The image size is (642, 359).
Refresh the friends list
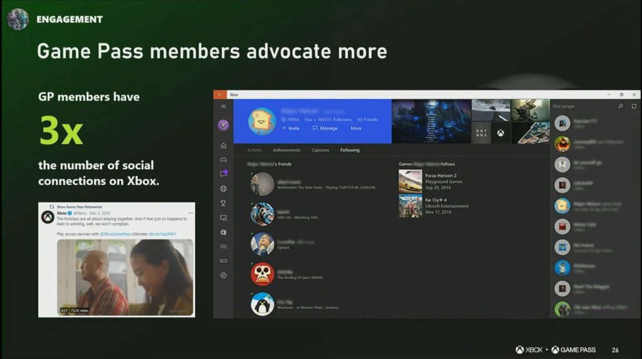tap(634, 107)
